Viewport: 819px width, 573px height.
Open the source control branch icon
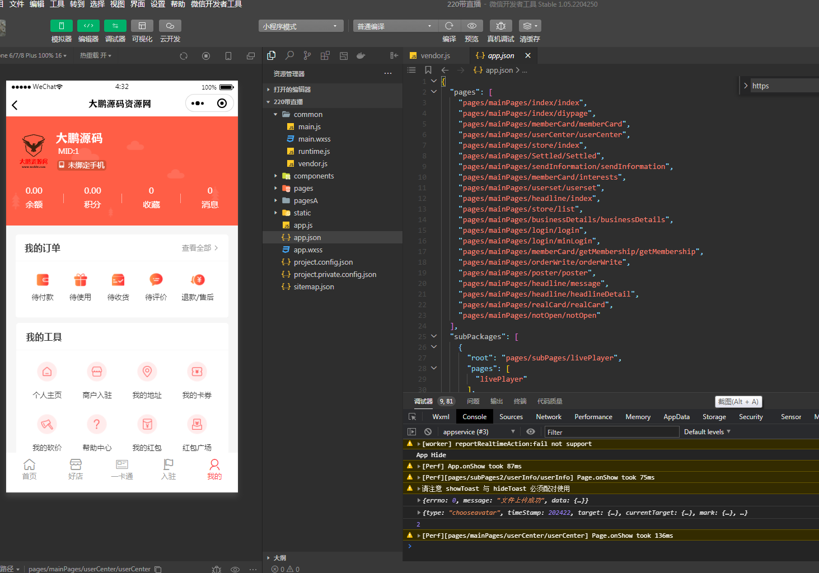click(x=307, y=55)
